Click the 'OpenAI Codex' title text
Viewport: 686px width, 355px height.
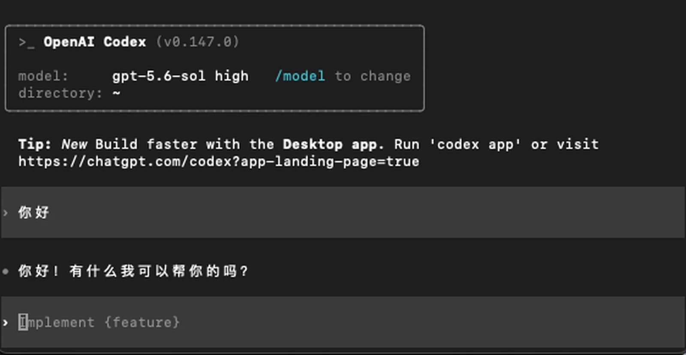(95, 42)
